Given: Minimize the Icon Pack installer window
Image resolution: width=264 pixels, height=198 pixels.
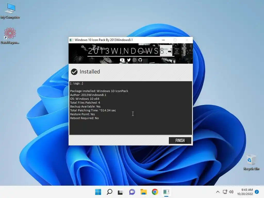Looking at the screenshot, I should [x=163, y=40].
